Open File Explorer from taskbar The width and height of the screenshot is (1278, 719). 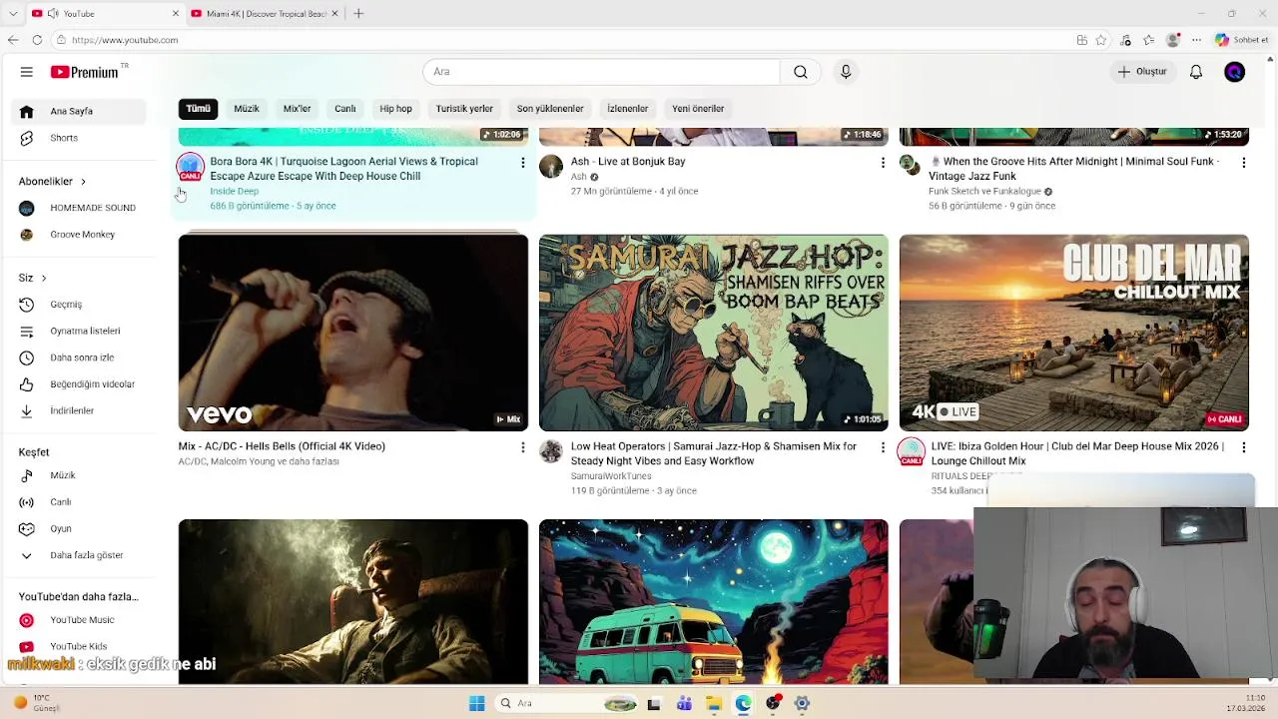[x=713, y=703]
